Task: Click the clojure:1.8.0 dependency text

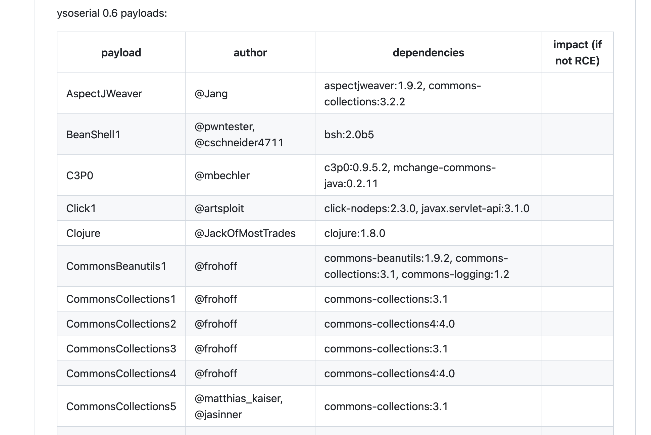Action: point(354,233)
